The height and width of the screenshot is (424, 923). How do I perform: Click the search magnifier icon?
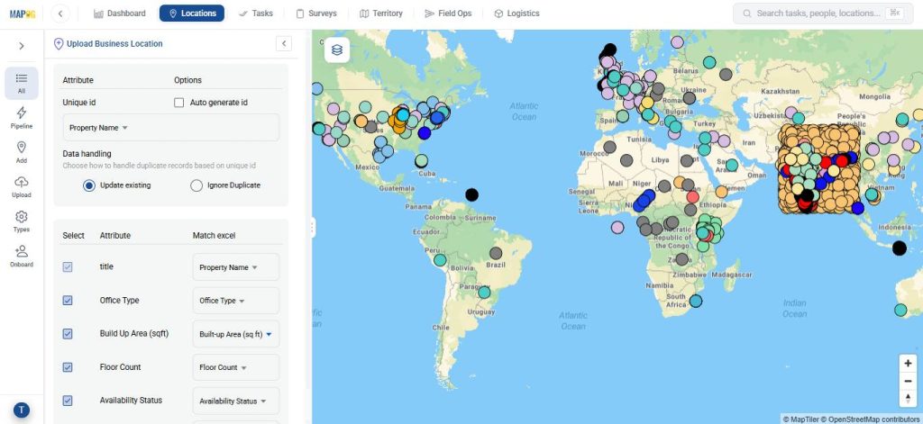pos(747,14)
